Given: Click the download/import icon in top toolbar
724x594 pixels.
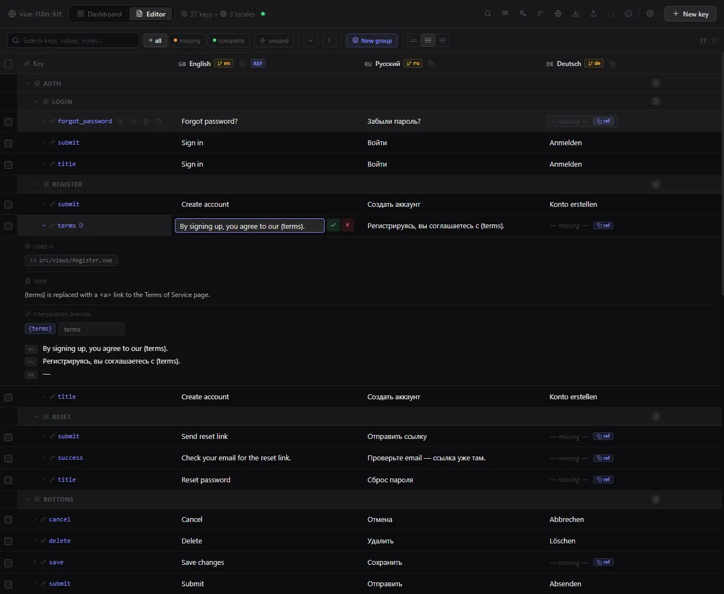Looking at the screenshot, I should pyautogui.click(x=575, y=14).
